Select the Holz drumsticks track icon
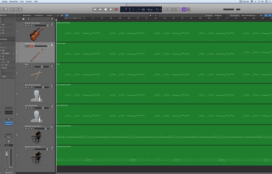 click(x=36, y=75)
